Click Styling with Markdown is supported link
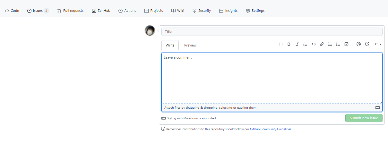This screenshot has height=143, width=388. [x=189, y=118]
